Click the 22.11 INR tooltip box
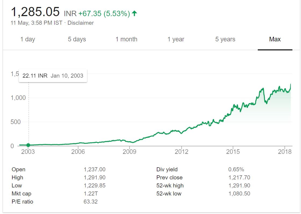Image resolution: width=301 pixels, height=214 pixels. [x=53, y=75]
